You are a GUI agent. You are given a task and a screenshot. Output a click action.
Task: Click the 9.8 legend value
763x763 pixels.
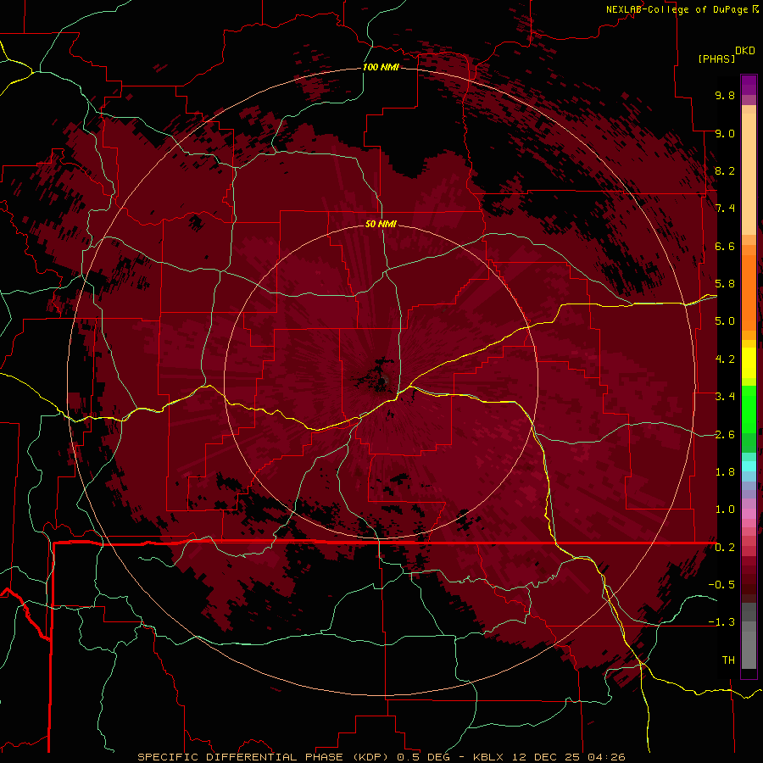tap(725, 95)
